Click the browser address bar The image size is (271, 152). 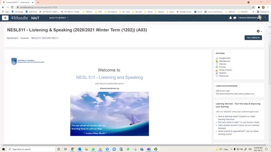pyautogui.click(x=133, y=7)
